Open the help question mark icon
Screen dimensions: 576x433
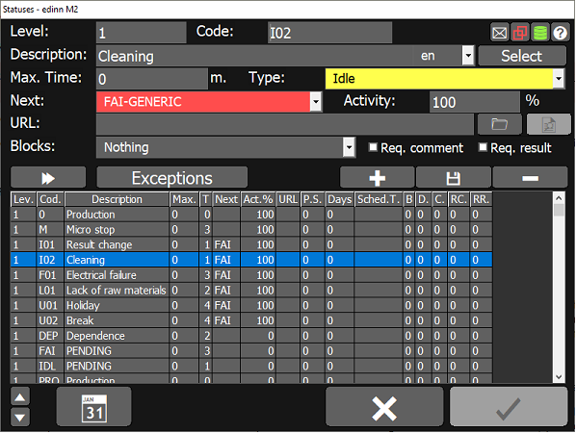click(560, 33)
